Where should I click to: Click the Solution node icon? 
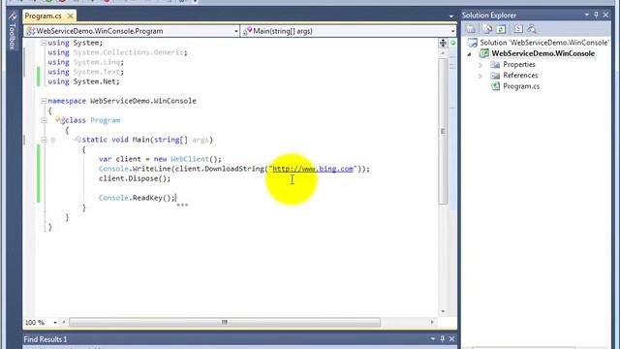[472, 43]
